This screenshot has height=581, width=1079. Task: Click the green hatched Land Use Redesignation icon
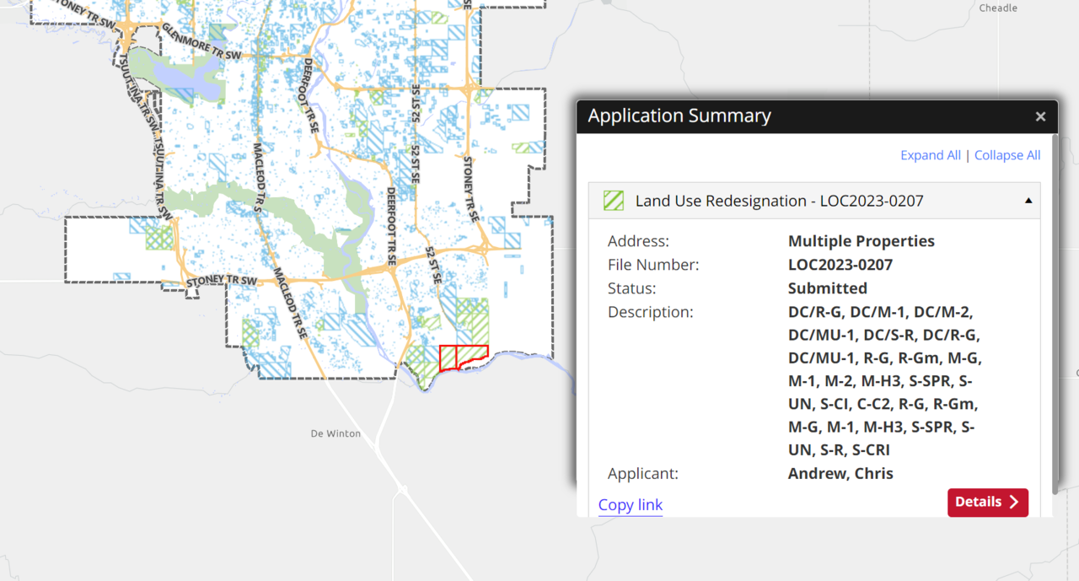tap(614, 201)
